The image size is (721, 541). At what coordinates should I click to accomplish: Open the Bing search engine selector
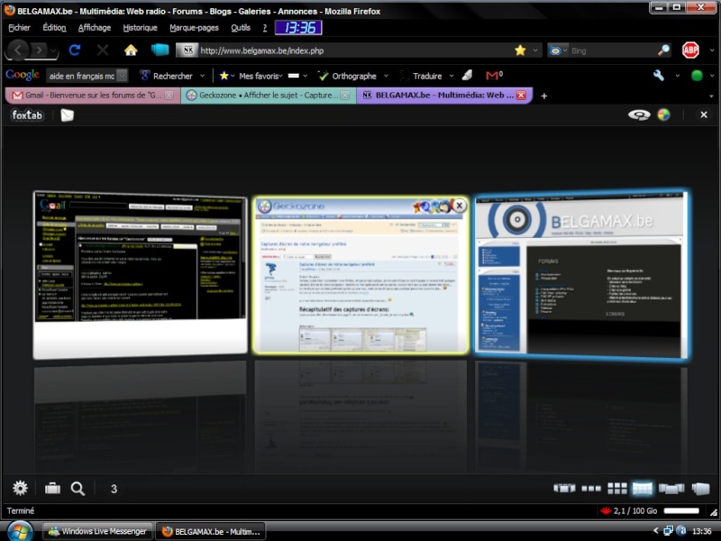558,50
